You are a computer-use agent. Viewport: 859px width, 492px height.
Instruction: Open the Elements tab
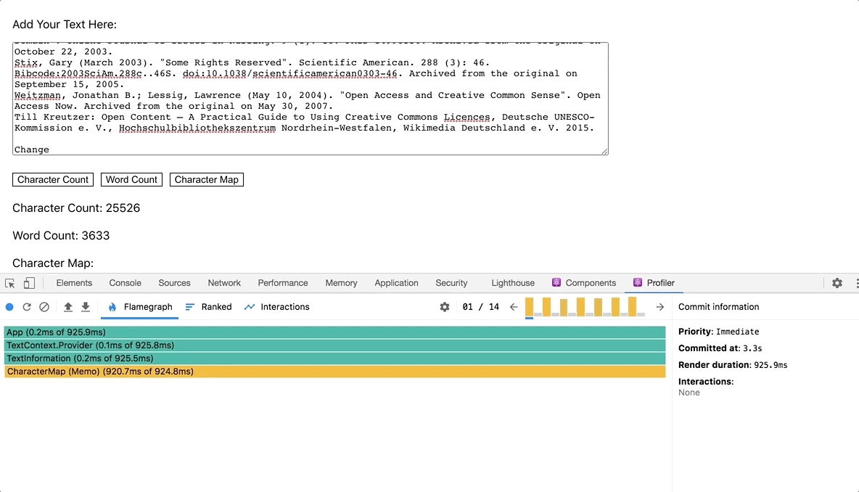point(74,283)
